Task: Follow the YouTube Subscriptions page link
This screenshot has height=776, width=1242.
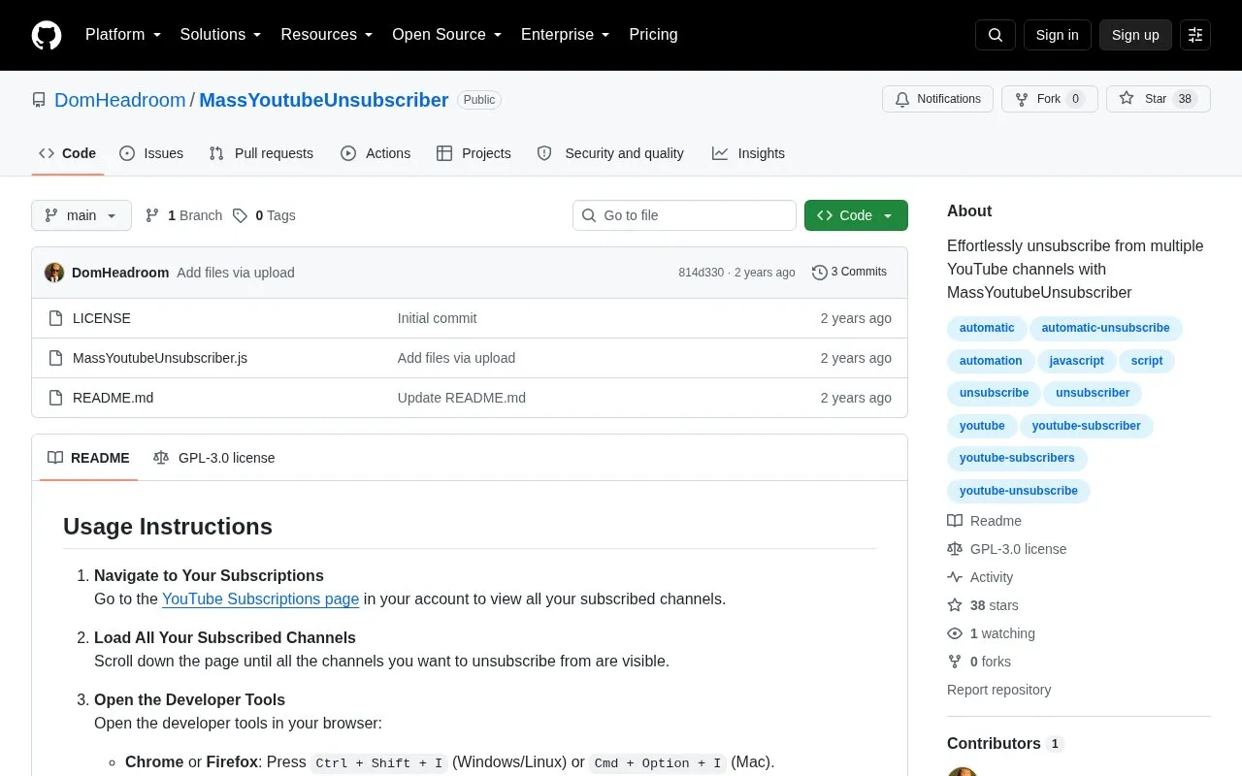Action: 260,599
